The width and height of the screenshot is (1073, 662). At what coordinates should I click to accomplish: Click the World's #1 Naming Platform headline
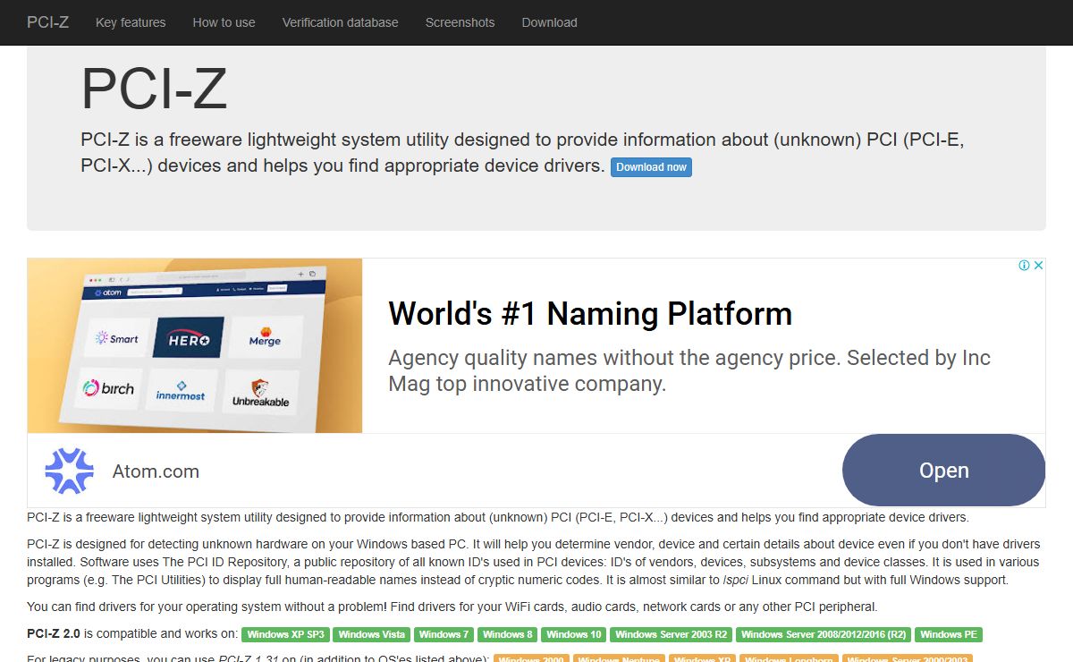tap(590, 314)
